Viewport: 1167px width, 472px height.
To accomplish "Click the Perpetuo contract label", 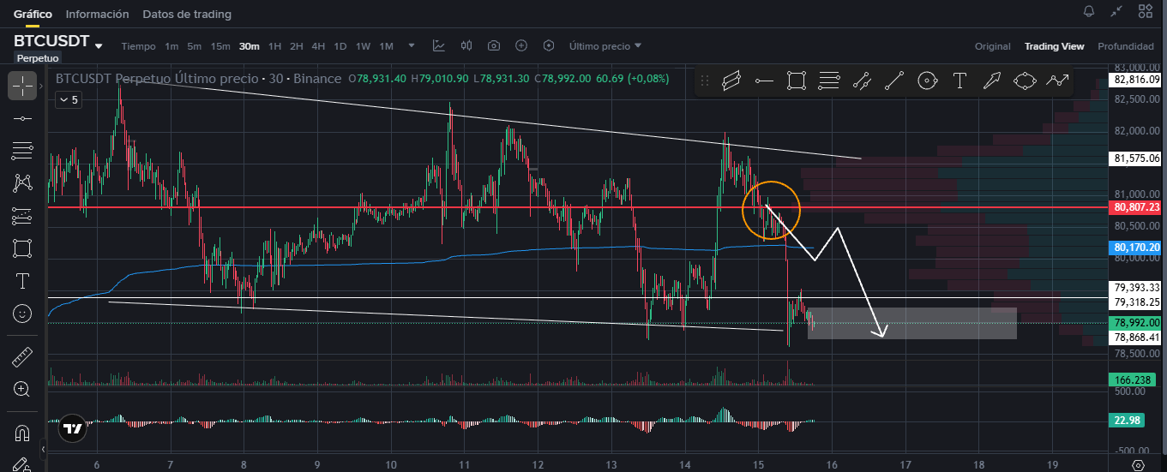I will tap(38, 58).
